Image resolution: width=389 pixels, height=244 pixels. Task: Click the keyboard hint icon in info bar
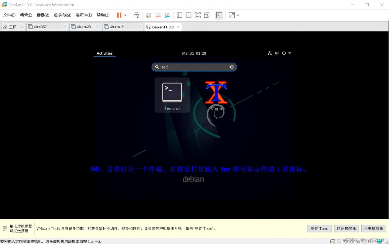[5, 228]
